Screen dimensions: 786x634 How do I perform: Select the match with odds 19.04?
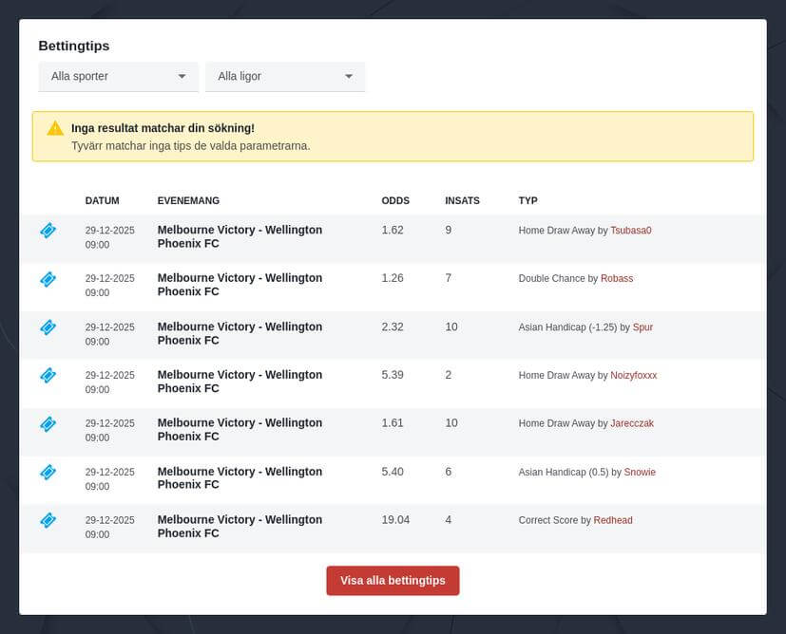[240, 527]
